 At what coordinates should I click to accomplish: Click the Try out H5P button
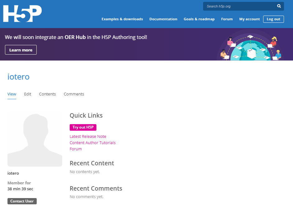(x=83, y=127)
